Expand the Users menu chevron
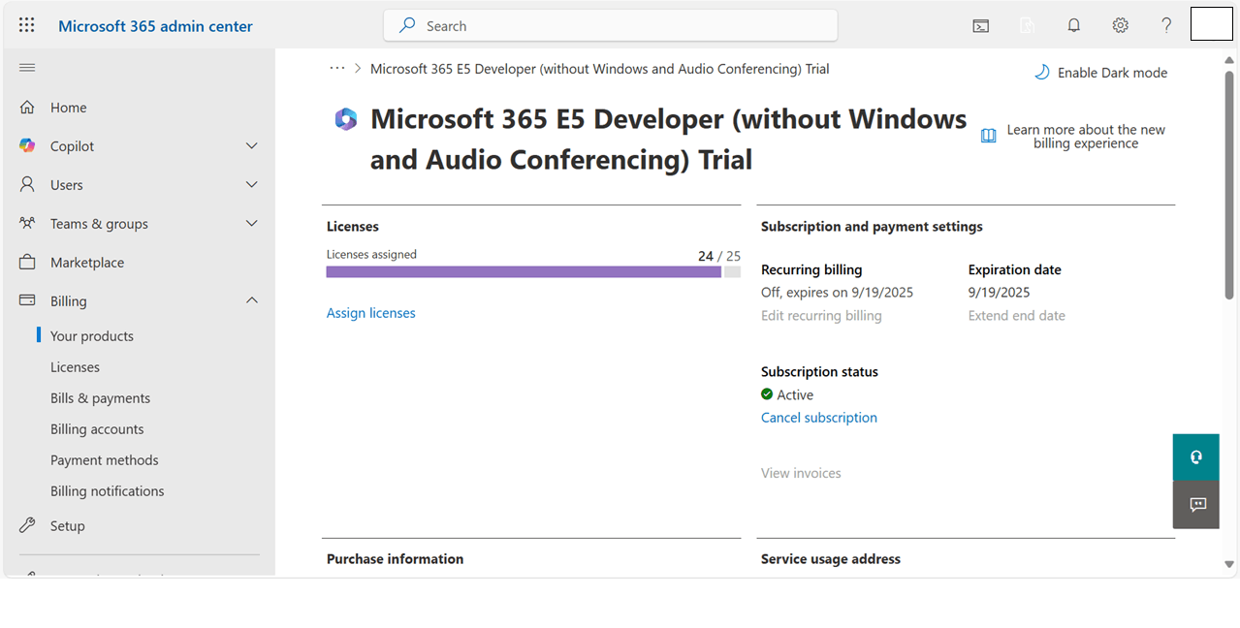 tap(252, 185)
